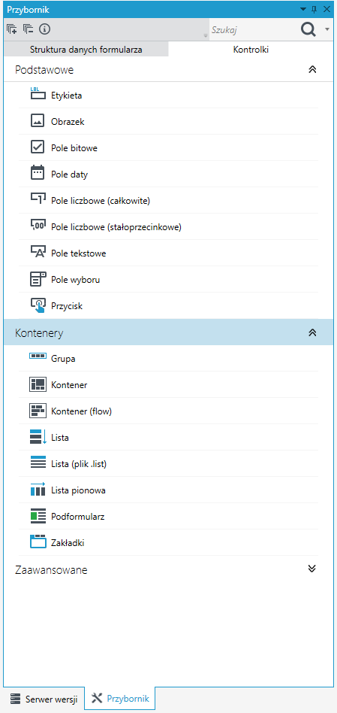Click the Kontenery group header
This screenshot has width=337, height=713.
pos(168,332)
